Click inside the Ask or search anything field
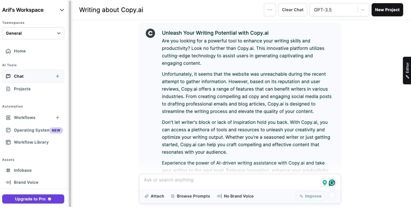Screen dimensions: 411x207 (219, 180)
